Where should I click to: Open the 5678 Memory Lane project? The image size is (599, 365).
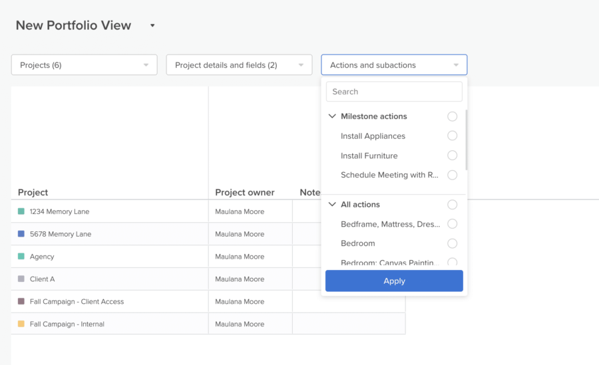[x=61, y=234]
